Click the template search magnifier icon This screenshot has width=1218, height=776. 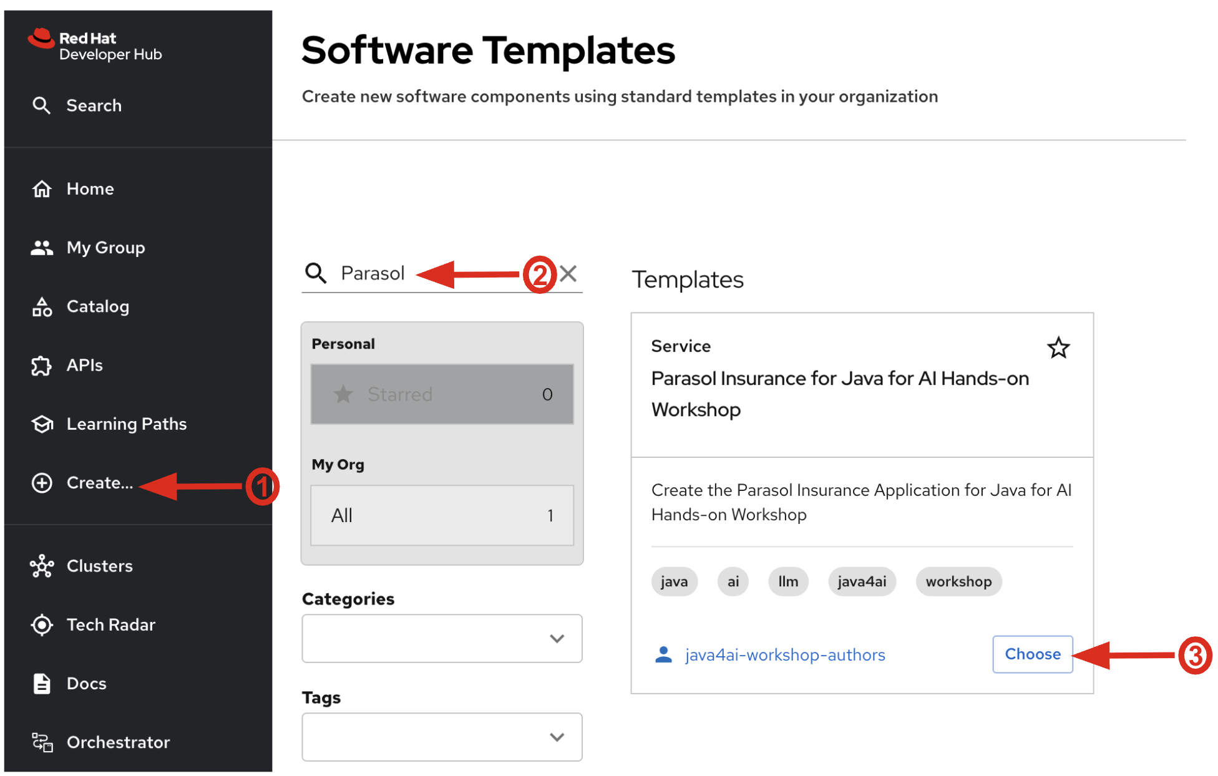click(316, 273)
